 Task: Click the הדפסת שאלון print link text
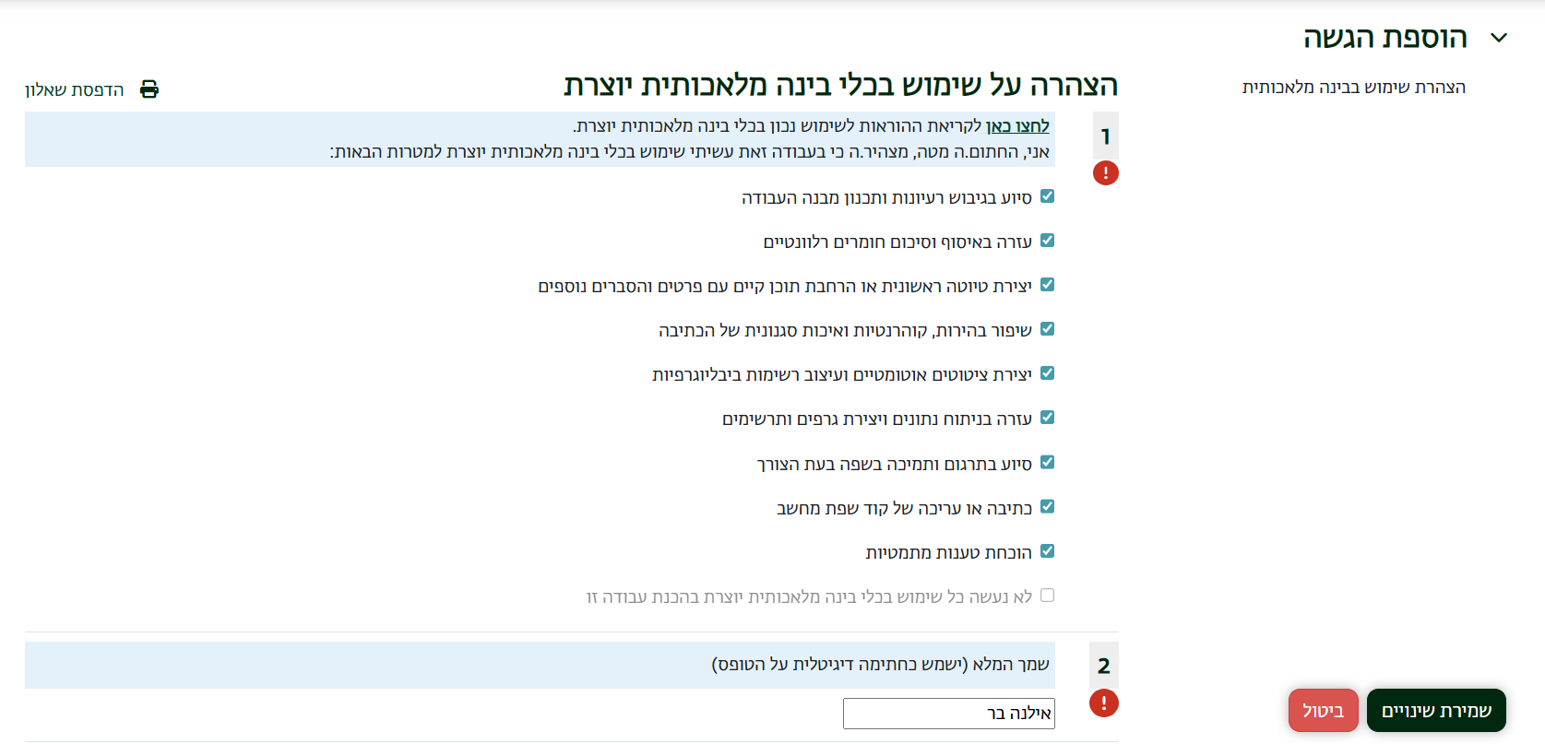coord(75,89)
